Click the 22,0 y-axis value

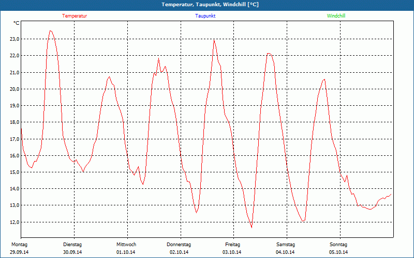pos(14,56)
